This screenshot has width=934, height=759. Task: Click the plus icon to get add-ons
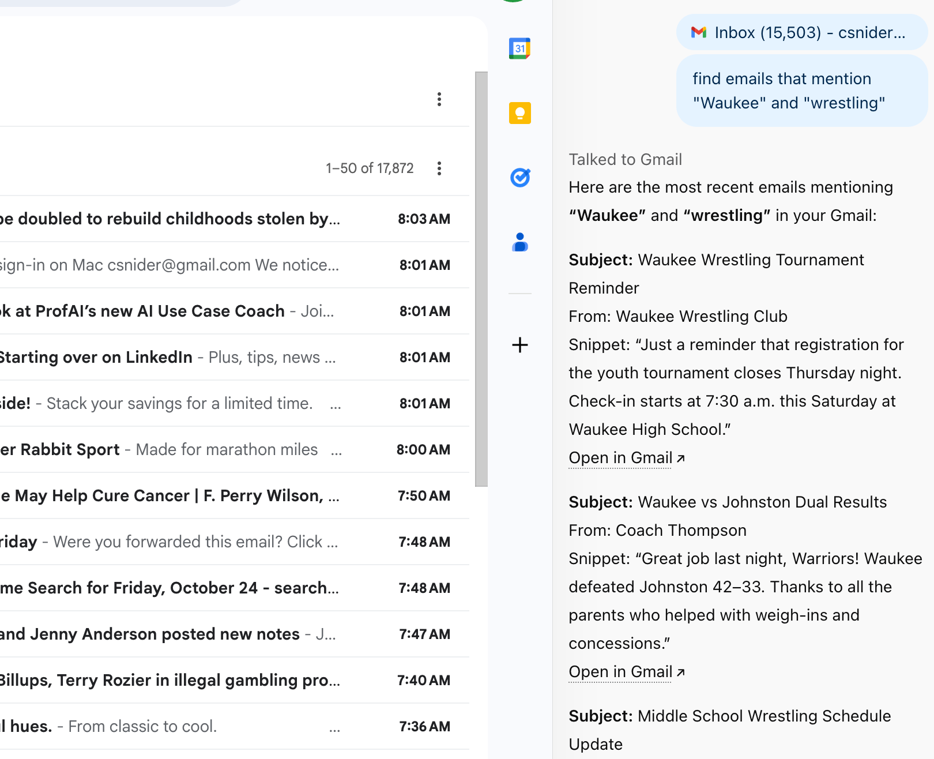pos(519,345)
